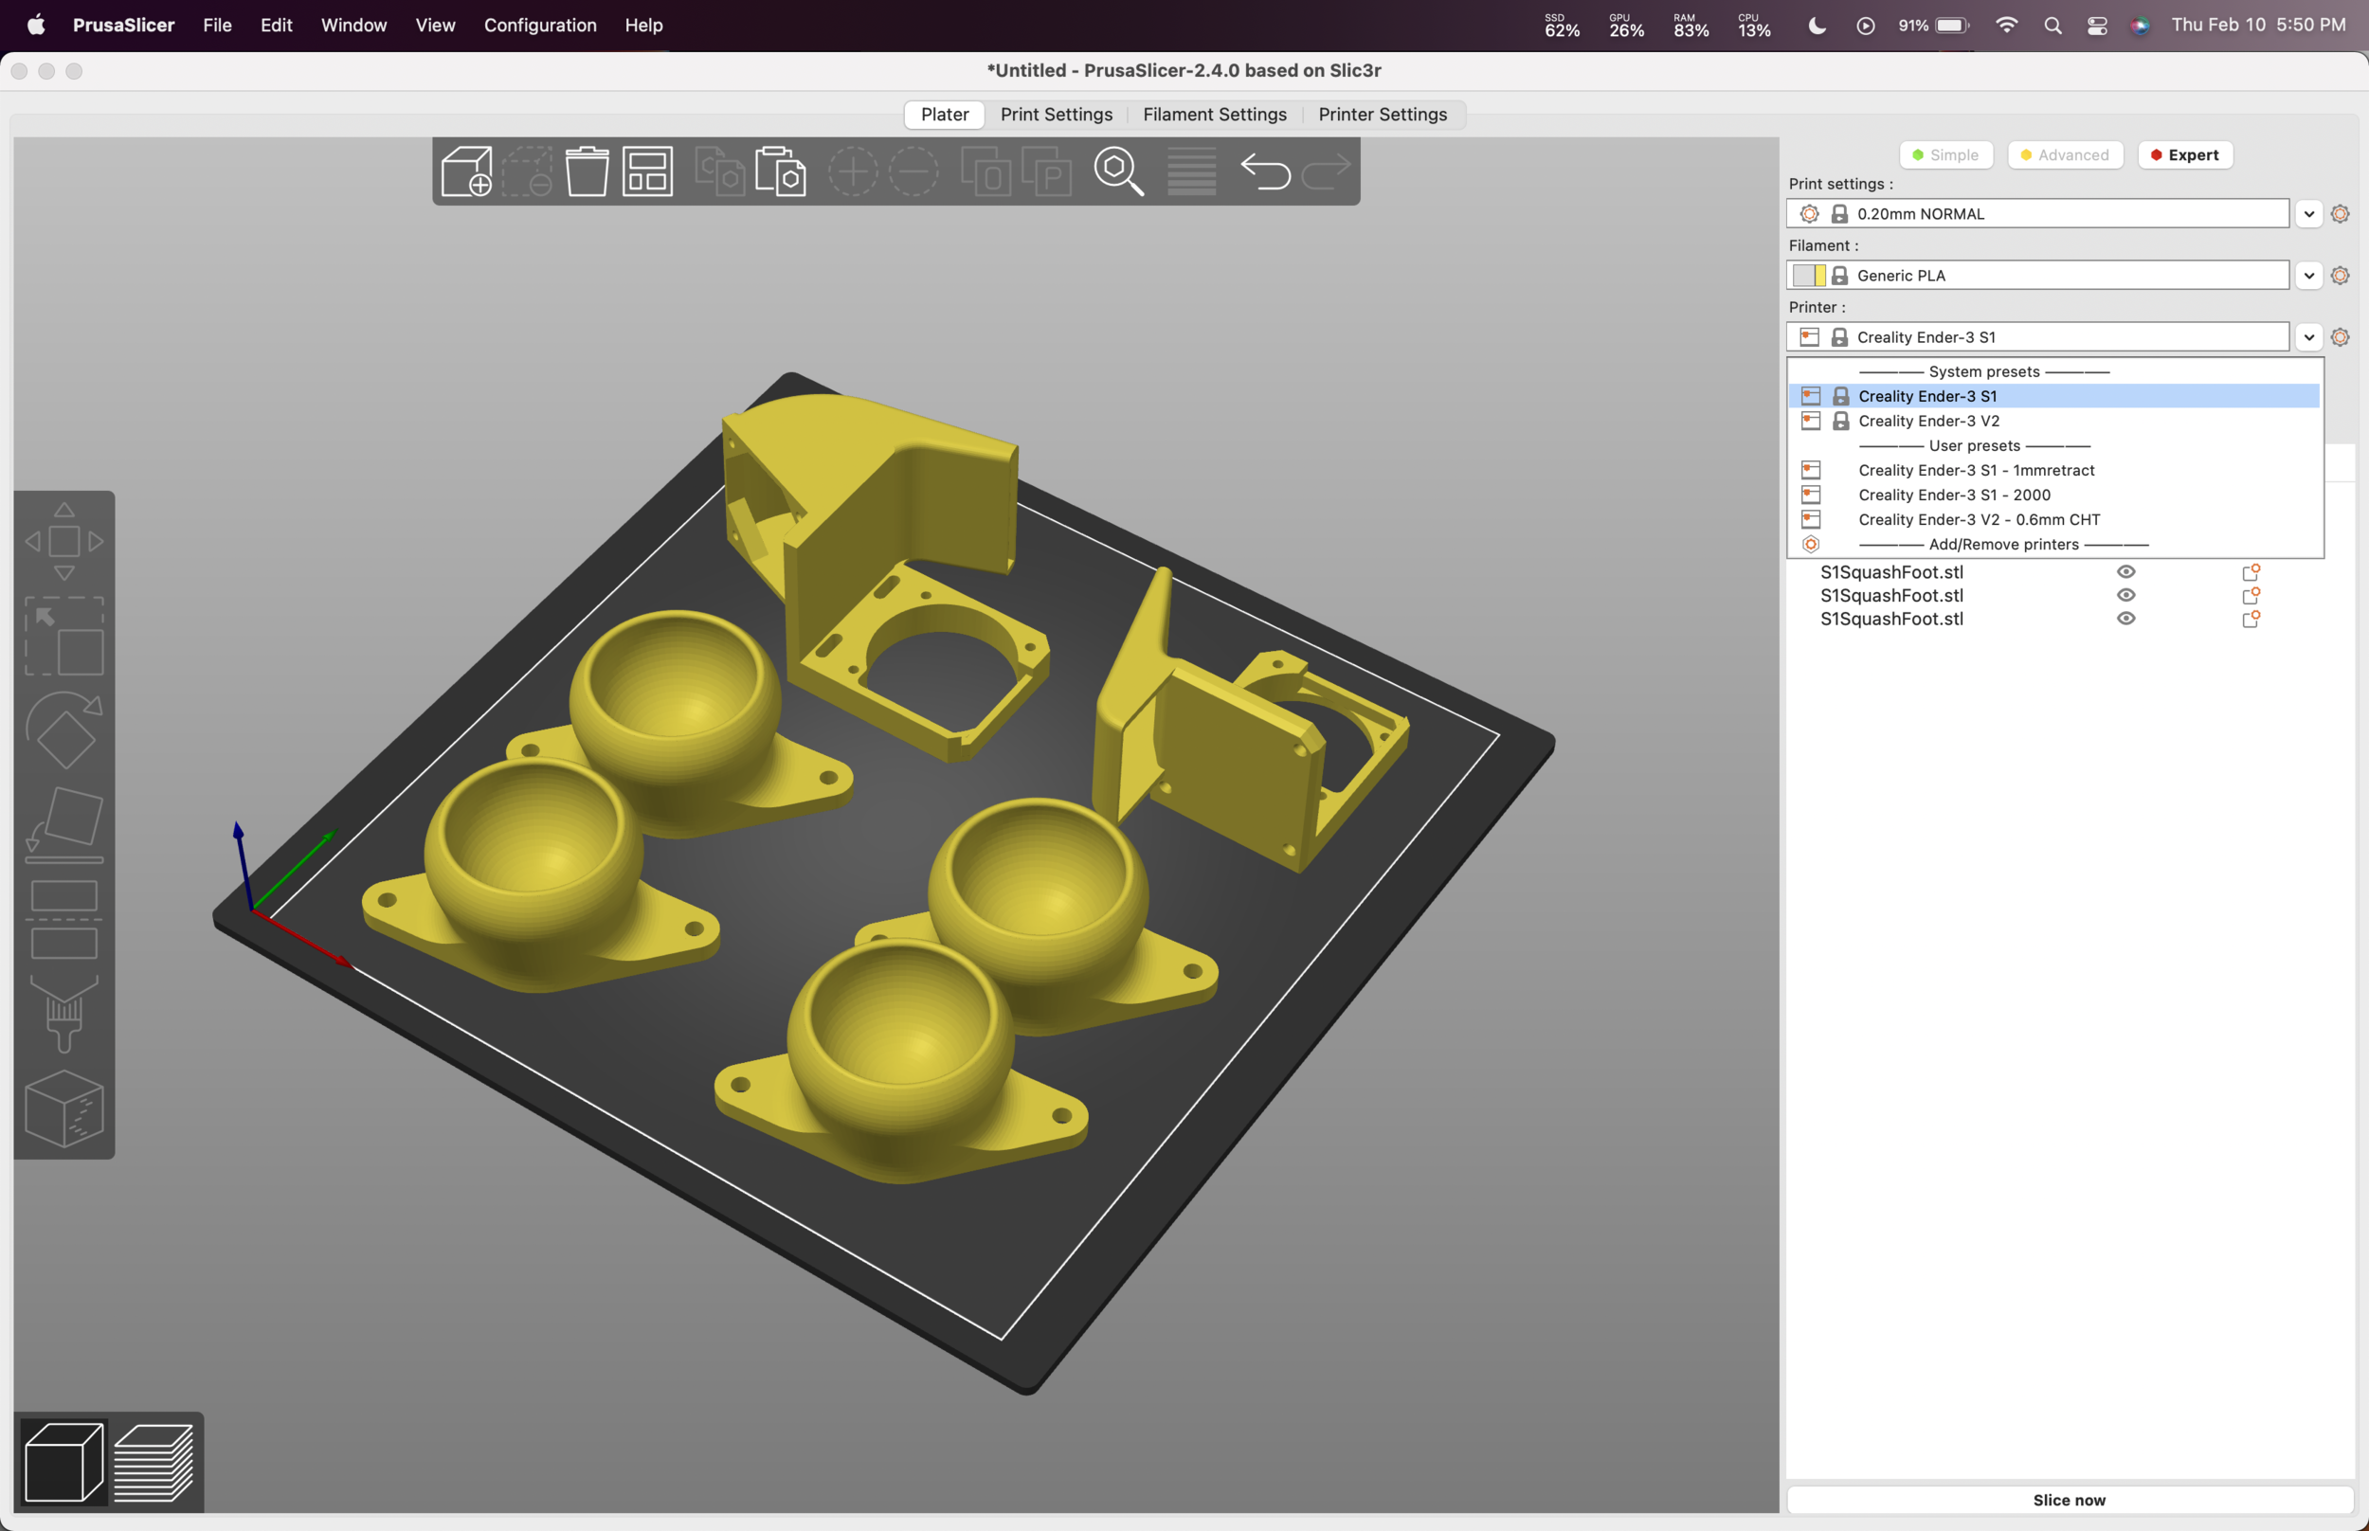Click the Slice now button
The image size is (2369, 1531).
point(2069,1500)
